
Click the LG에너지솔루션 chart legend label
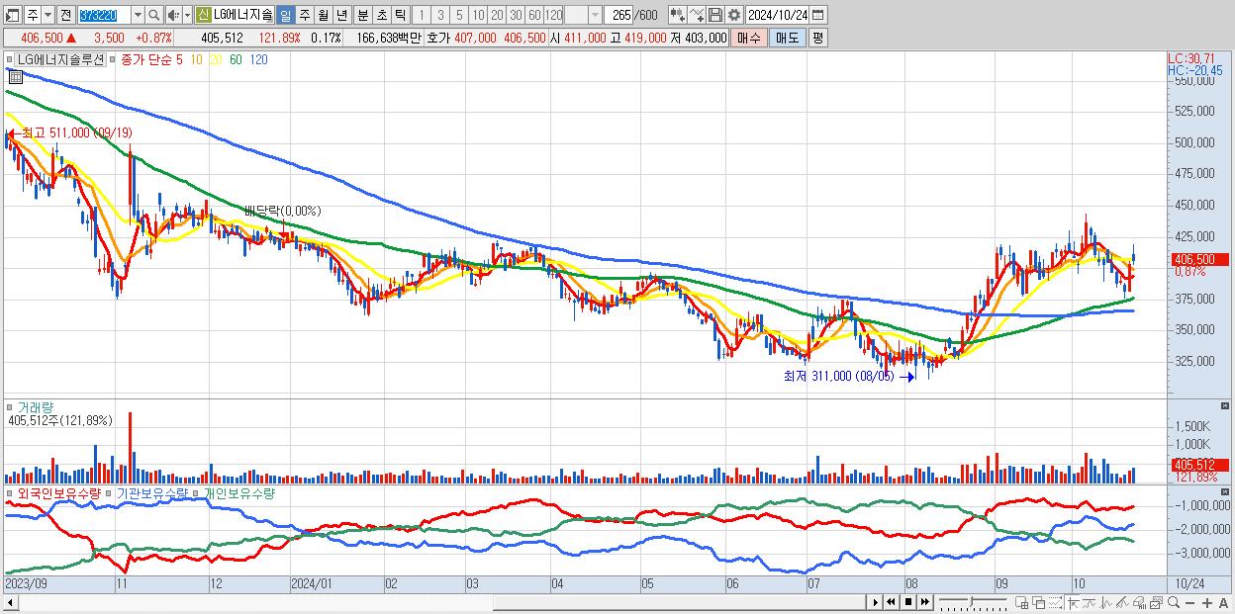pos(61,59)
